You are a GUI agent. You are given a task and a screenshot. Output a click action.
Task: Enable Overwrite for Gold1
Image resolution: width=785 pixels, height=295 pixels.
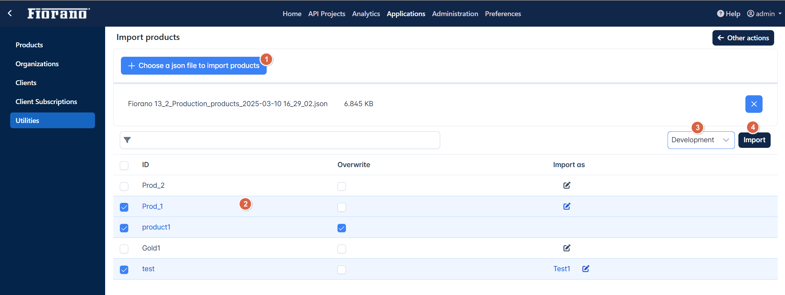pyautogui.click(x=342, y=249)
